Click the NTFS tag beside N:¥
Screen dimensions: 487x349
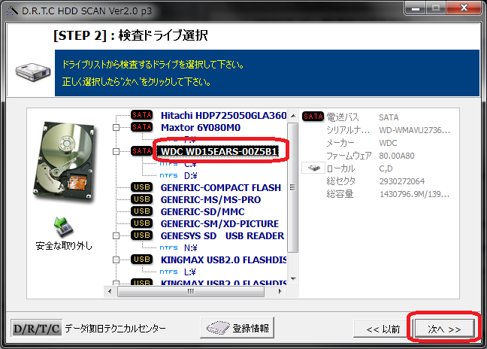click(168, 247)
